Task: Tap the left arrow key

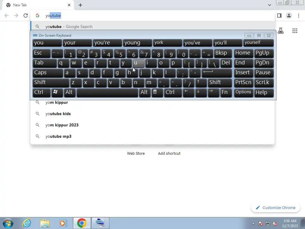Action: (x=189, y=93)
